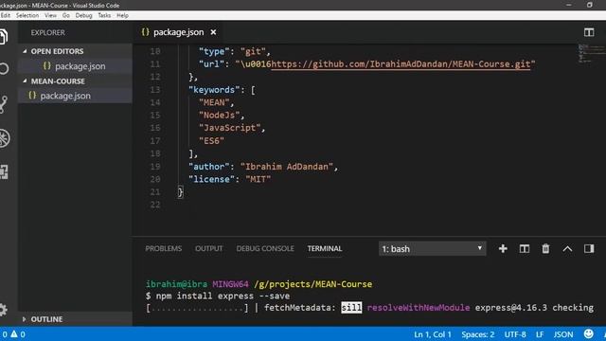This screenshot has width=606, height=341.
Task: Click 'Ln 1, Col 1' cursor position indicator
Action: point(433,334)
